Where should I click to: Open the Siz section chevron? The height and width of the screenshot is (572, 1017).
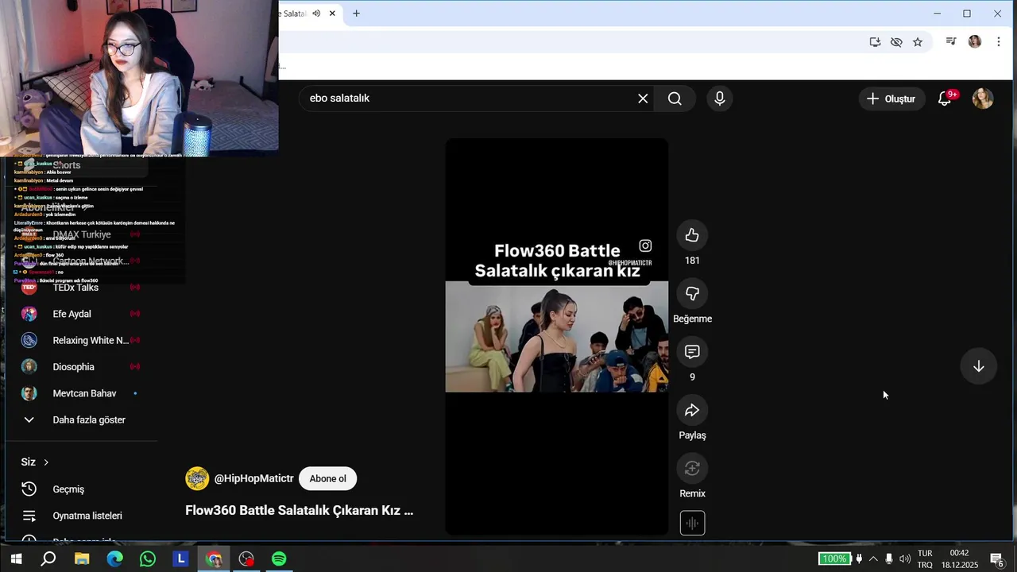tap(46, 462)
